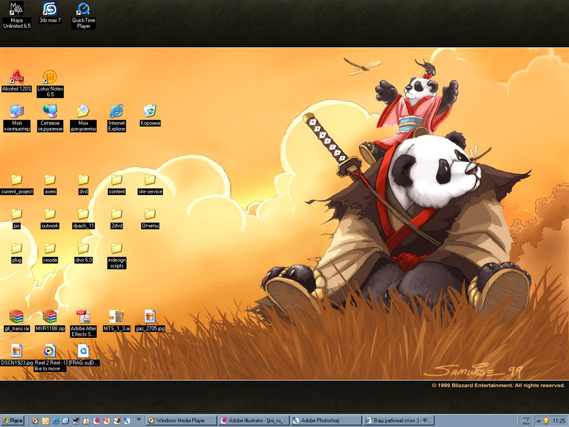
Task: Select the Lotus Notes 6.5 desktop shortcut
Action: tap(50, 83)
